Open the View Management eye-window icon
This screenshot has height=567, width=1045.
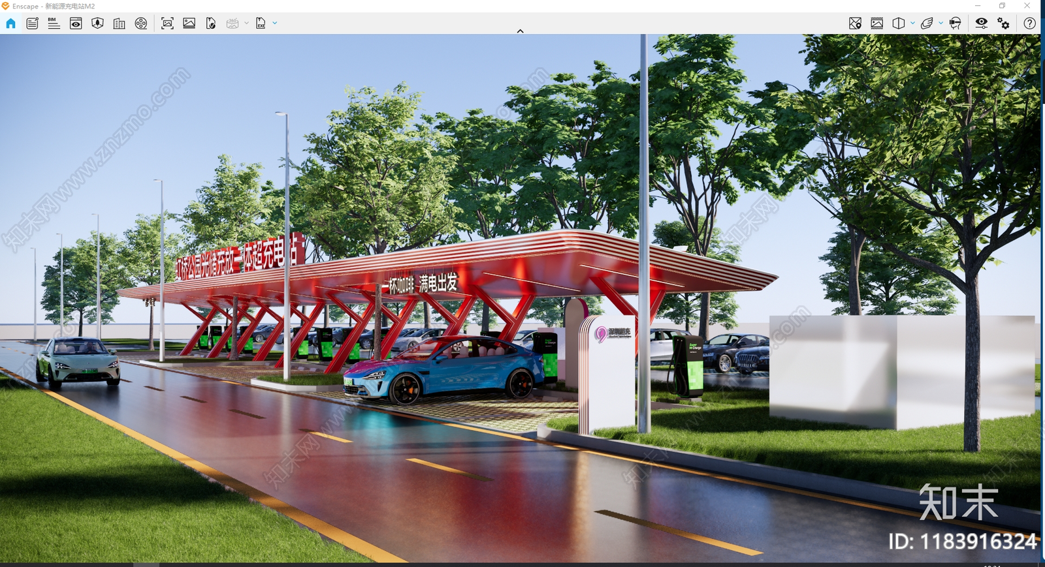pos(76,23)
